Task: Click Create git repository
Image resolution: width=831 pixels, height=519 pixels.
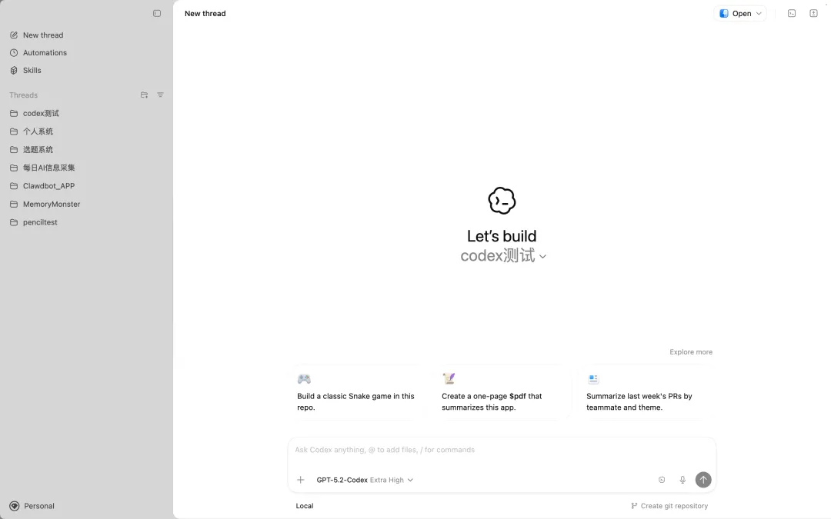Action: tap(669, 506)
